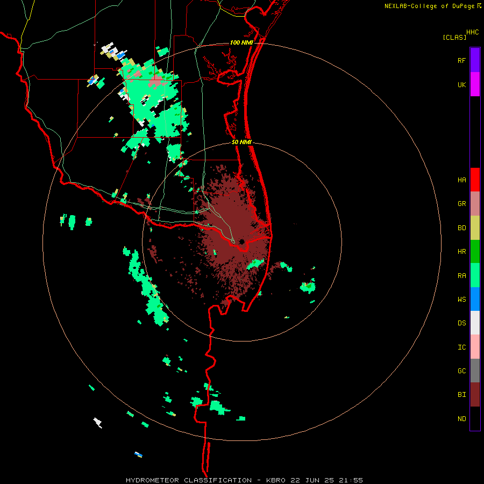This screenshot has width=484, height=484.
Task: Click the GC gray legend swatch
Action: coord(475,371)
